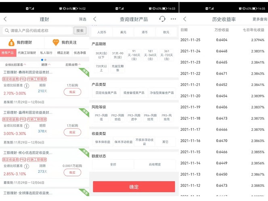Select 现金管理类产品 product type
The height and width of the screenshot is (201, 268).
point(134,93)
